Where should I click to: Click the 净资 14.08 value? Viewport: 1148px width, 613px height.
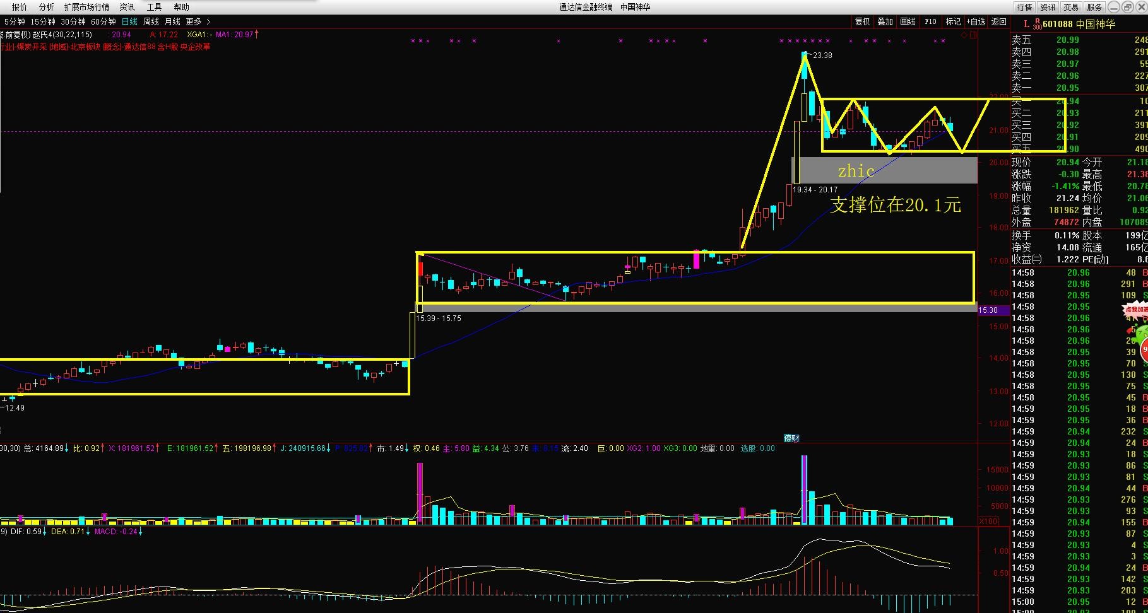1068,247
